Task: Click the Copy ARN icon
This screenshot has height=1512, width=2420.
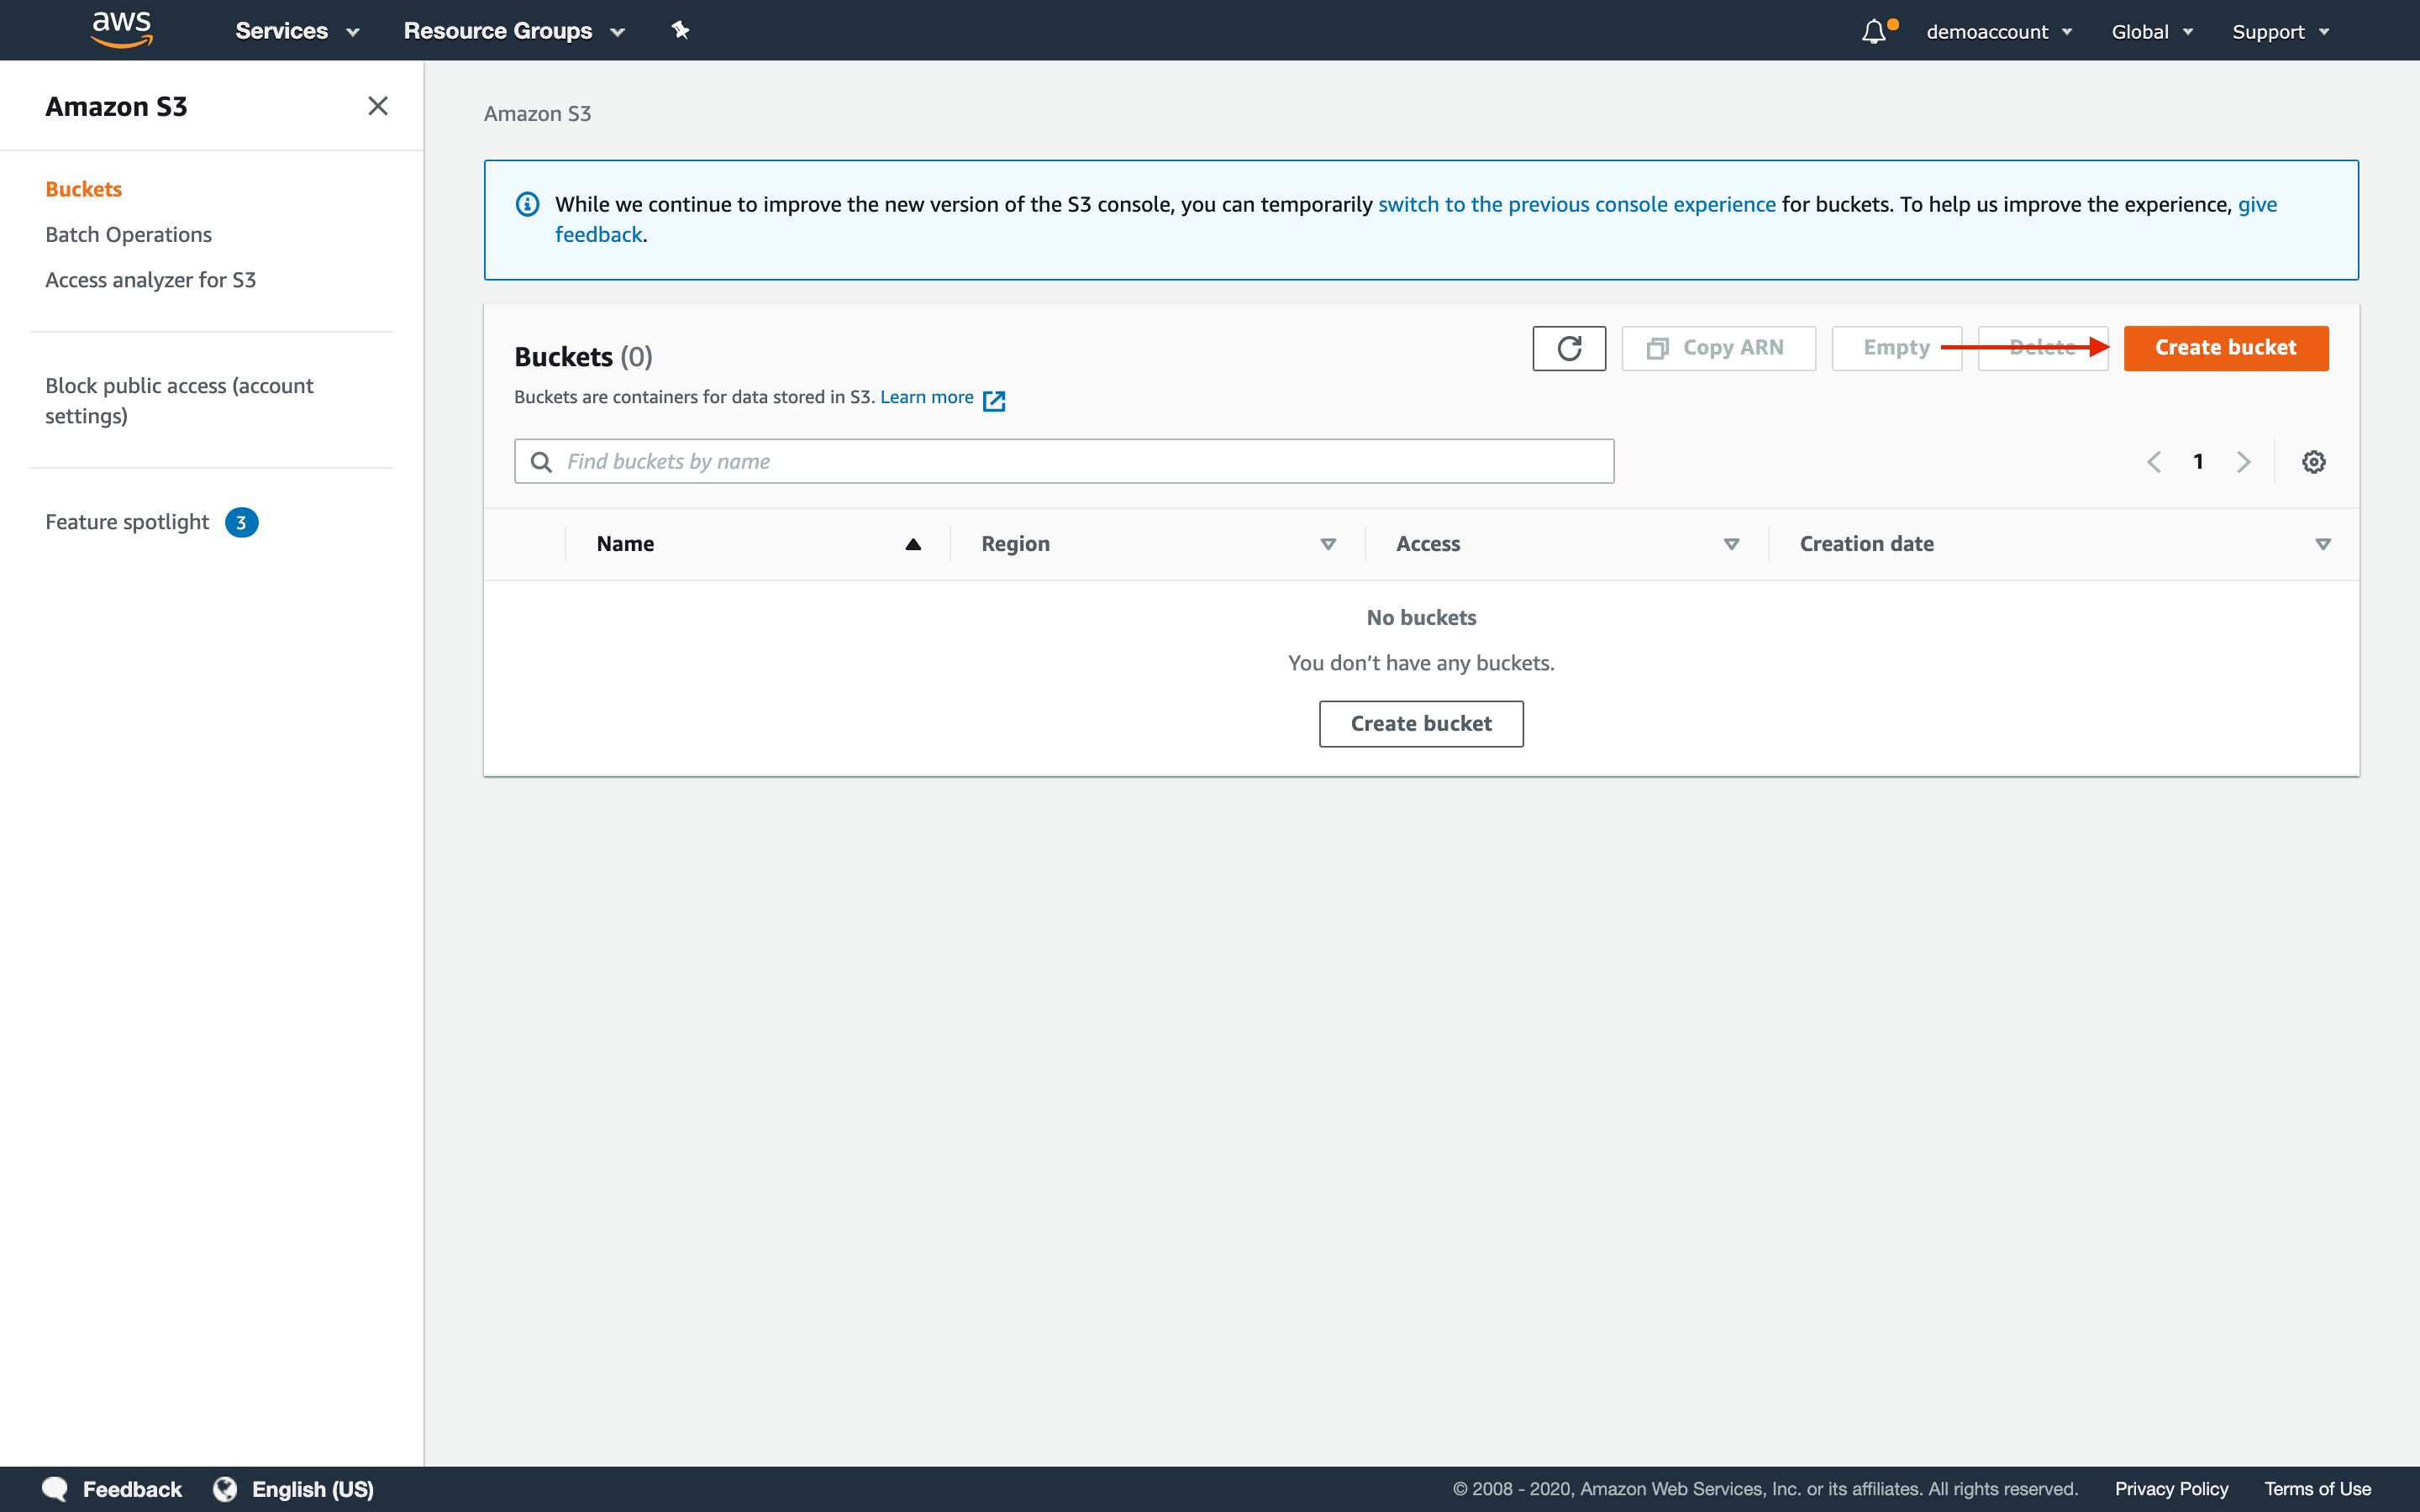Action: [1716, 347]
